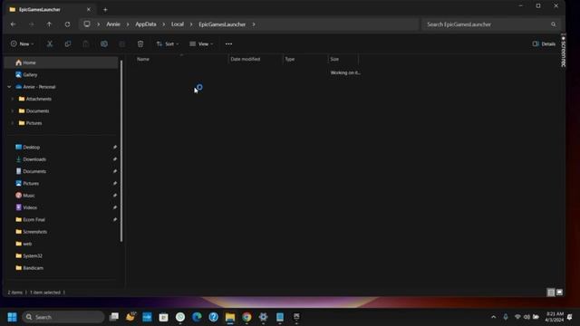Open Home in the navigation pane

pyautogui.click(x=62, y=62)
